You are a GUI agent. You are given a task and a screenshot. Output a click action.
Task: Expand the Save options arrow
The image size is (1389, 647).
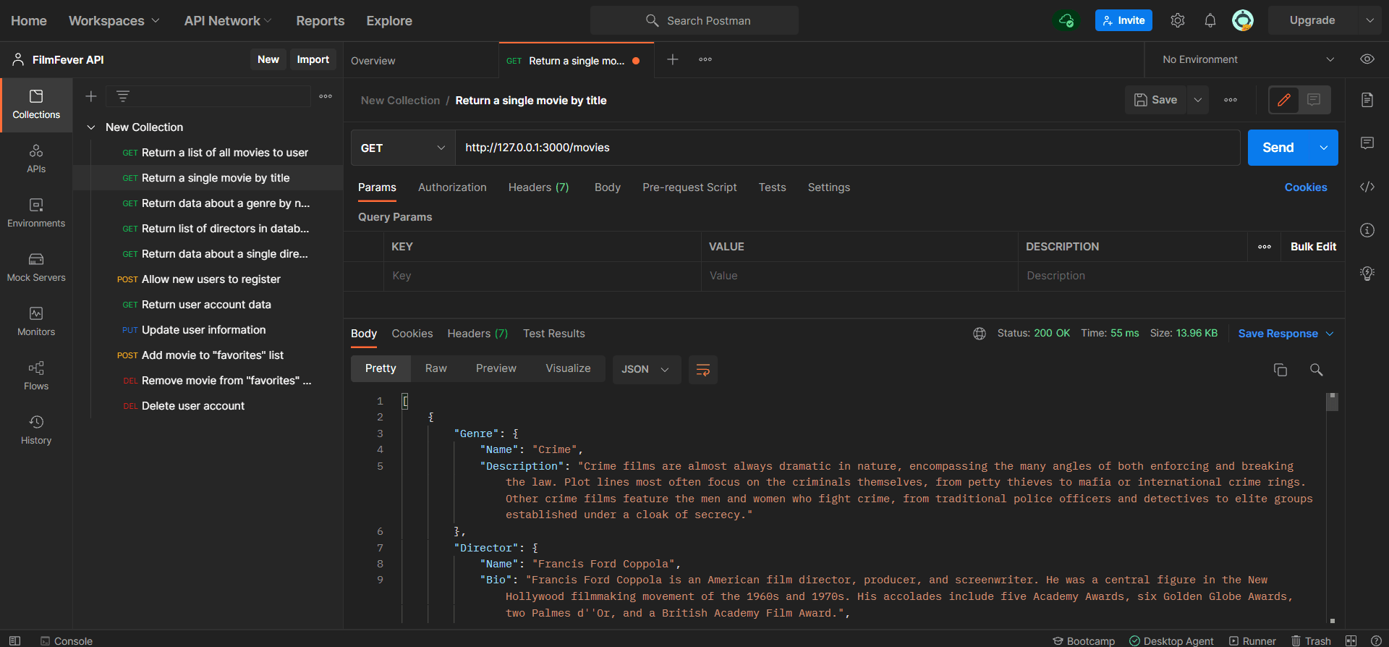tap(1198, 100)
